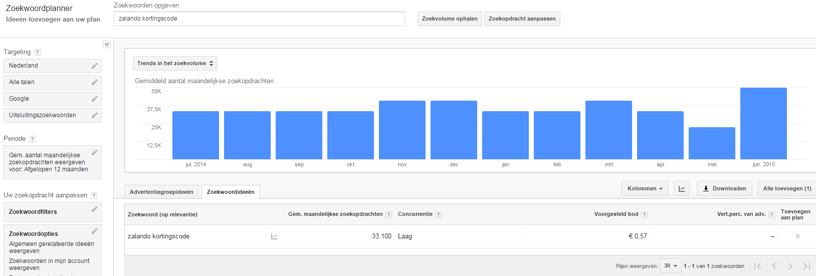Open help for Vert.perc. van adv. column
This screenshot has height=276, width=816.
point(771,214)
